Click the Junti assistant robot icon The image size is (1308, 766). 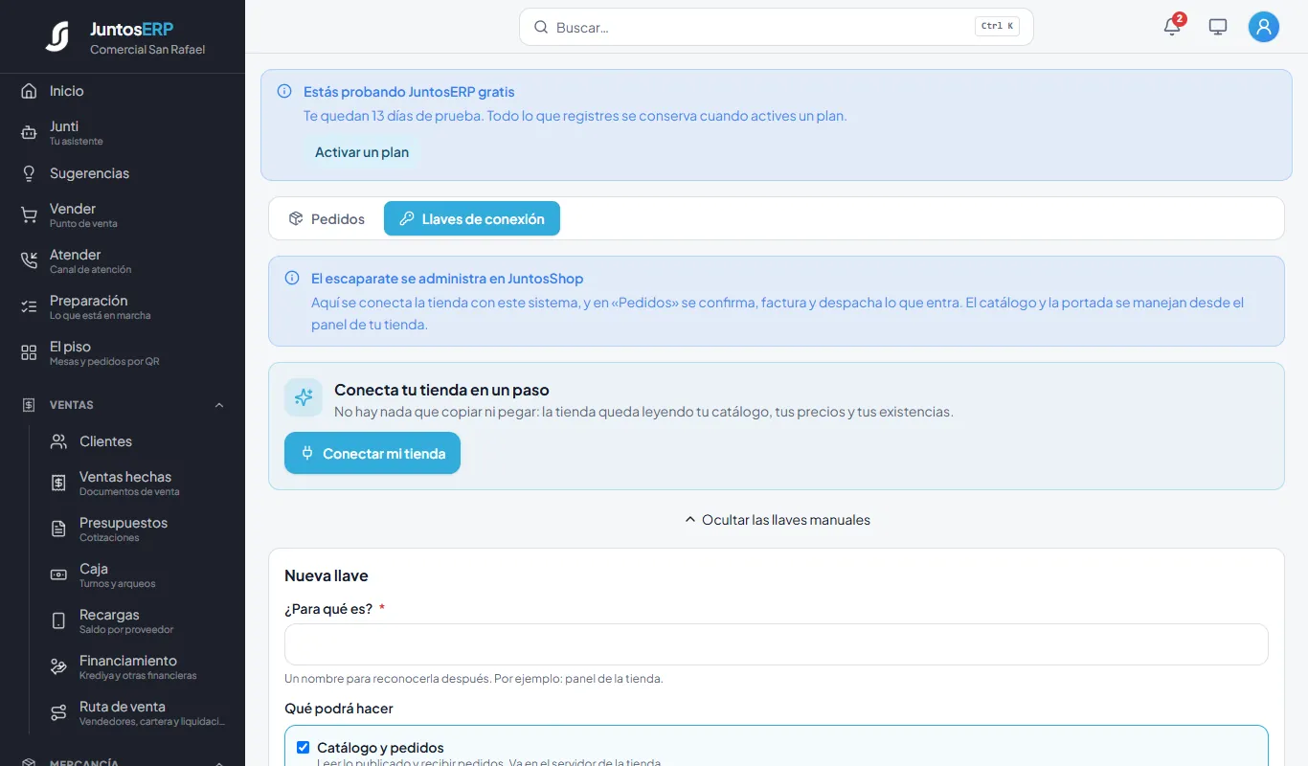29,132
